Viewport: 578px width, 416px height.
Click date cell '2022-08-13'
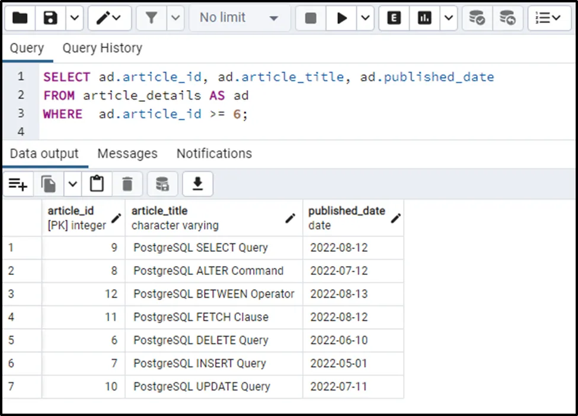(x=353, y=294)
